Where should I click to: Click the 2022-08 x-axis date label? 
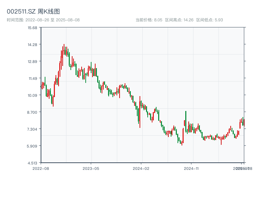click(x=41, y=168)
